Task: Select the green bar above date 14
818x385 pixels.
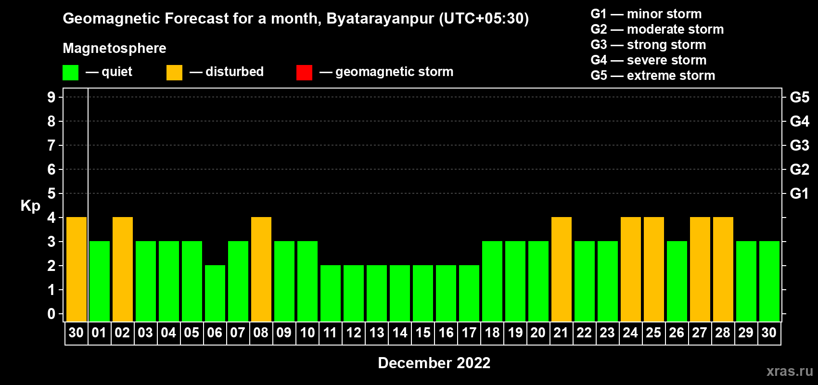Action: (x=400, y=293)
